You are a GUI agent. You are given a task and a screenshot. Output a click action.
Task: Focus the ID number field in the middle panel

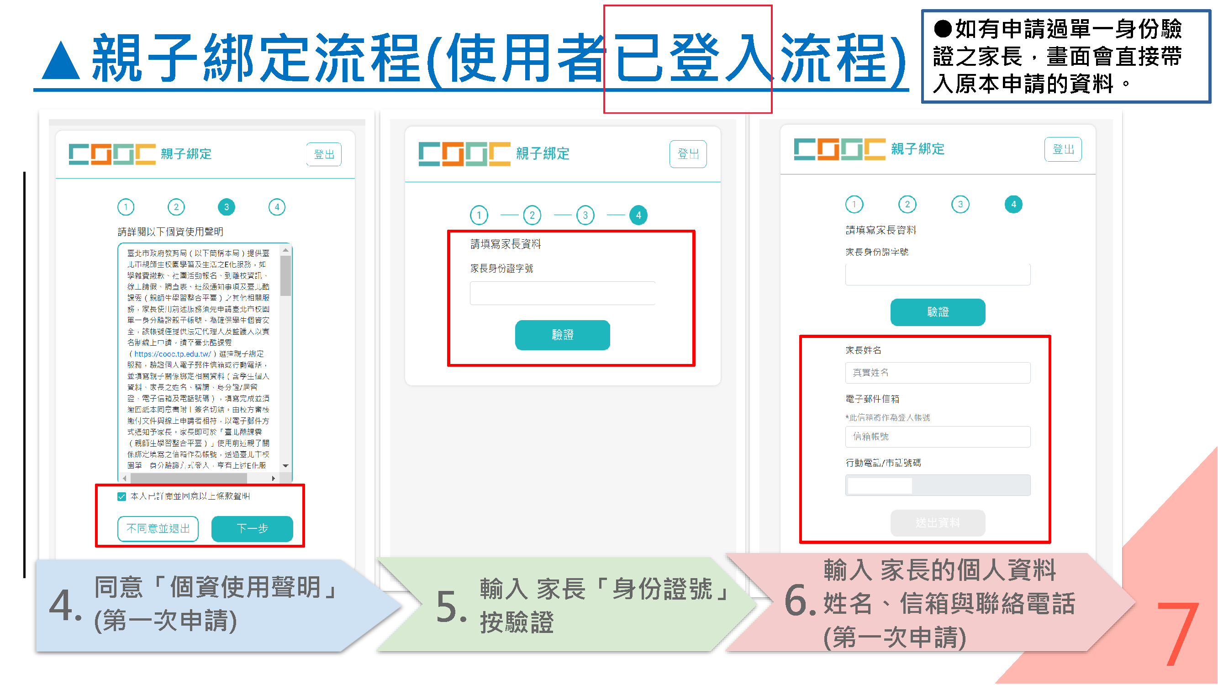point(563,293)
